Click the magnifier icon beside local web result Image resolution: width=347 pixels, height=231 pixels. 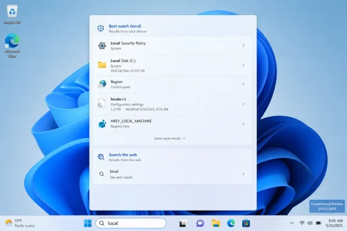102,174
